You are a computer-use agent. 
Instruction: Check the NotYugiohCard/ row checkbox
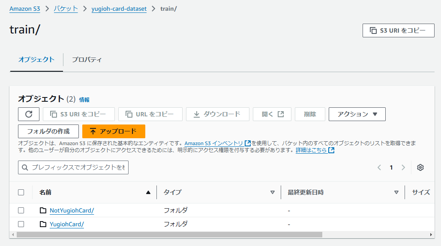[x=21, y=210]
